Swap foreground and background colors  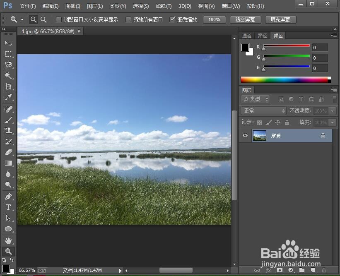(x=12, y=259)
